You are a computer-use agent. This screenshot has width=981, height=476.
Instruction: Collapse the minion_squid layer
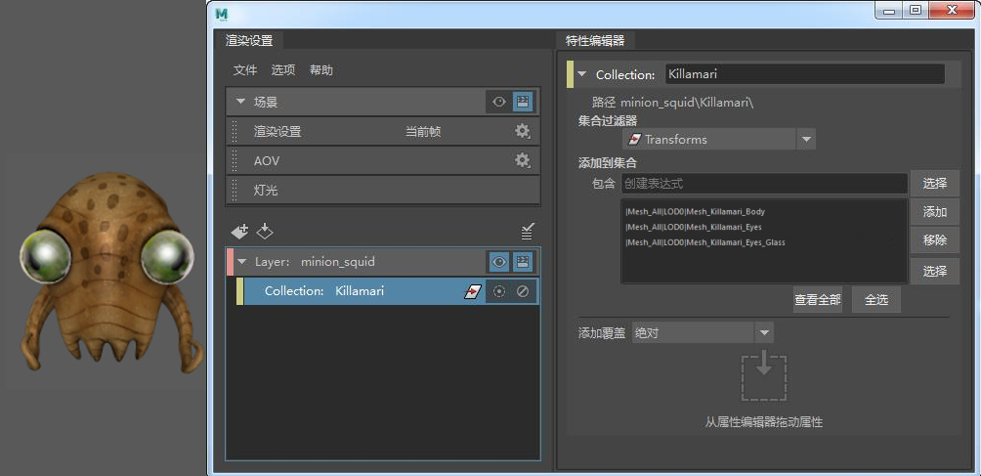tap(242, 262)
